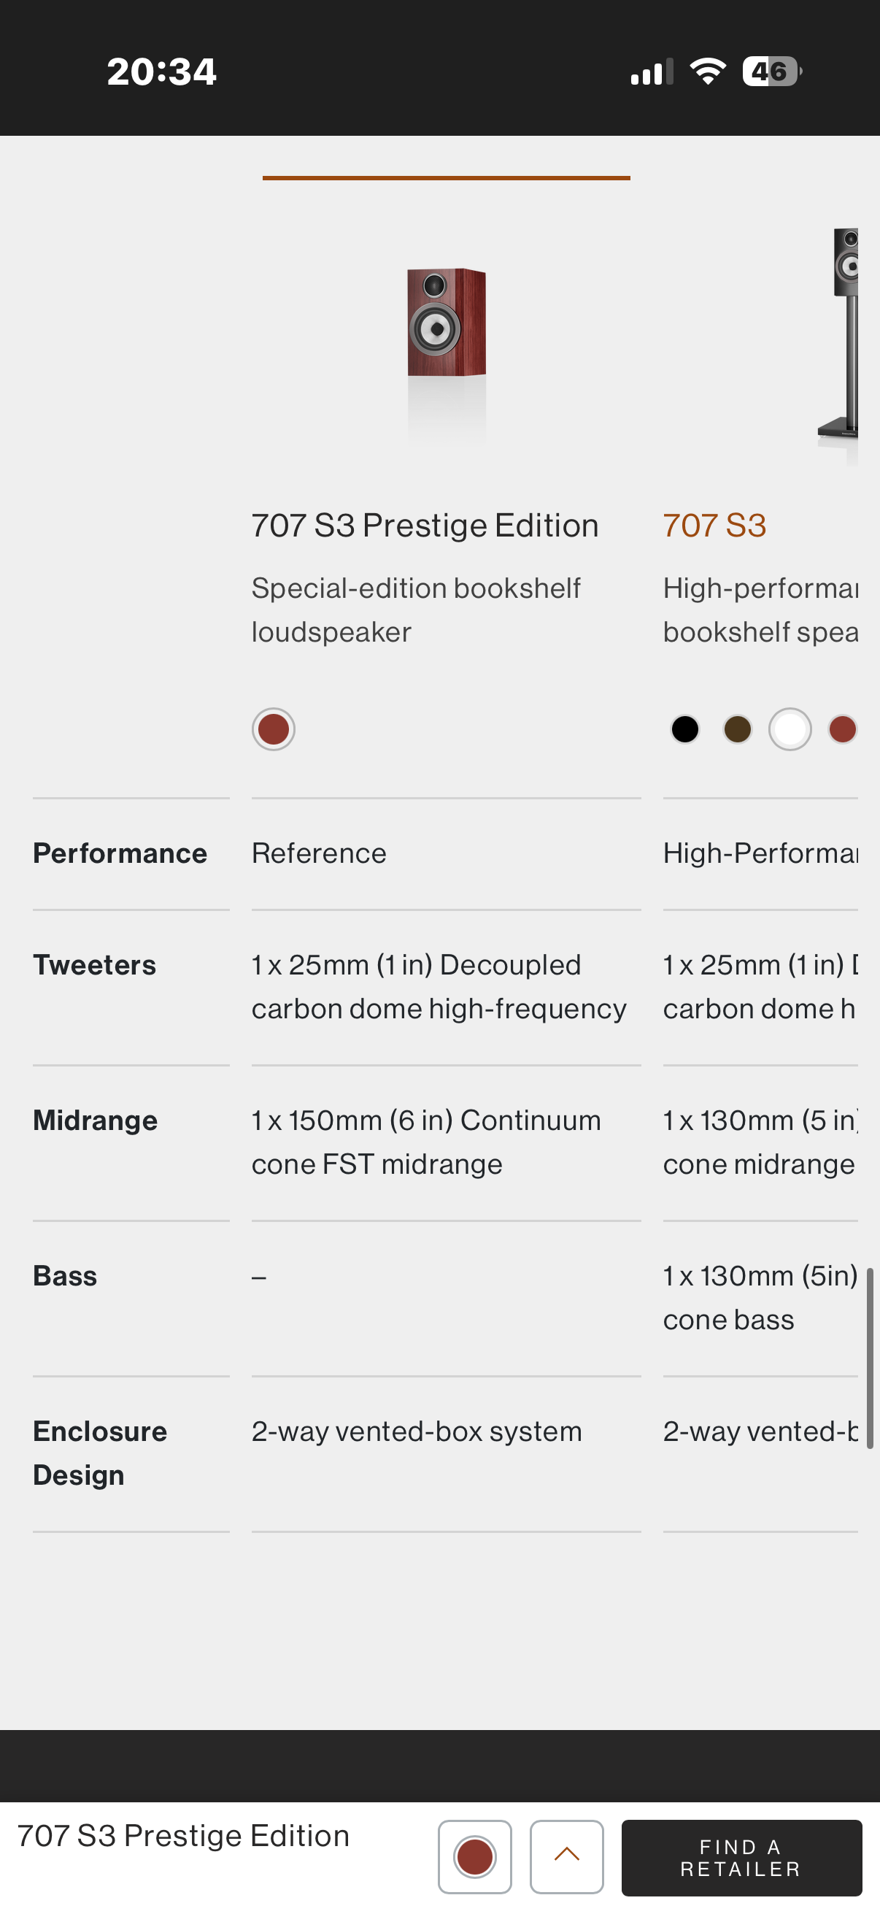Select the white finish for 707 S3
The width and height of the screenshot is (880, 1914).
coord(790,729)
